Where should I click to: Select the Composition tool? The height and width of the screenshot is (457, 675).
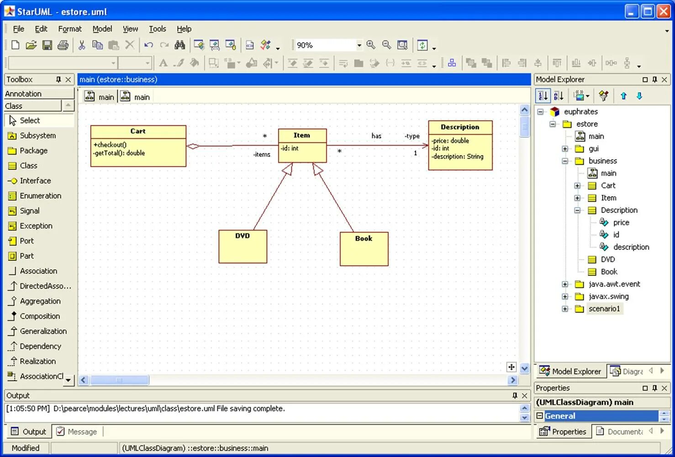click(40, 316)
